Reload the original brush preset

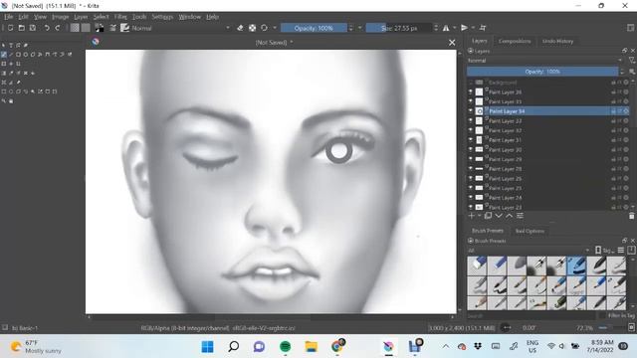(x=264, y=28)
